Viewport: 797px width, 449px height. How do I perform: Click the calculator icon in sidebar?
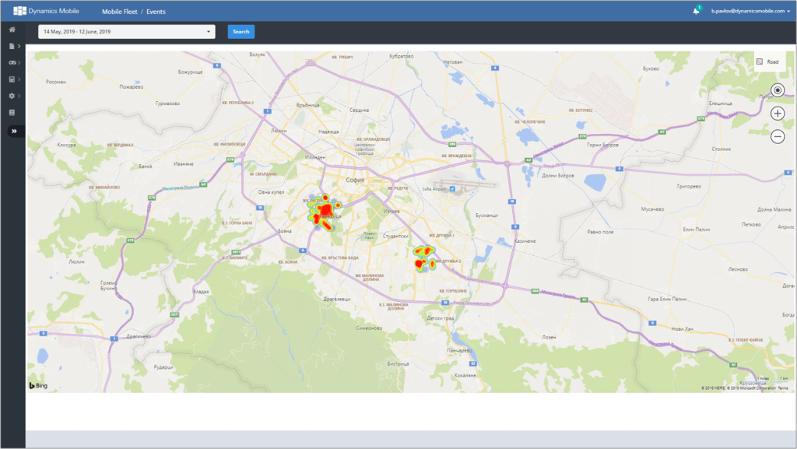coord(12,79)
